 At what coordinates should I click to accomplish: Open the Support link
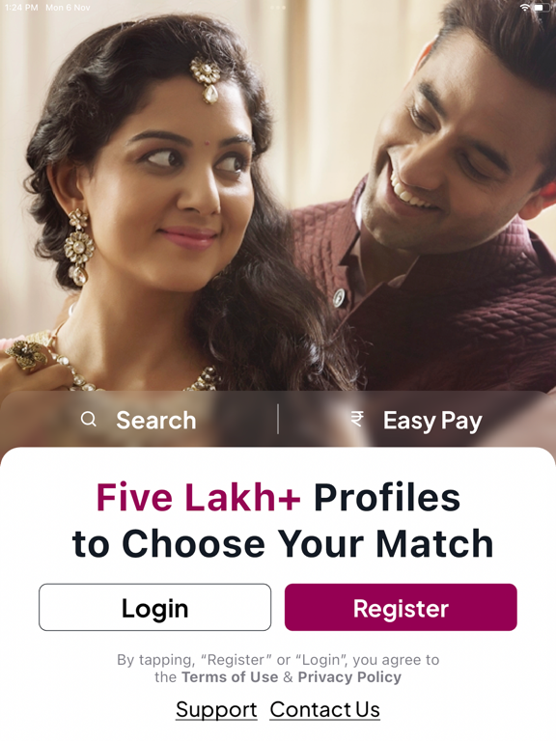pos(216,710)
